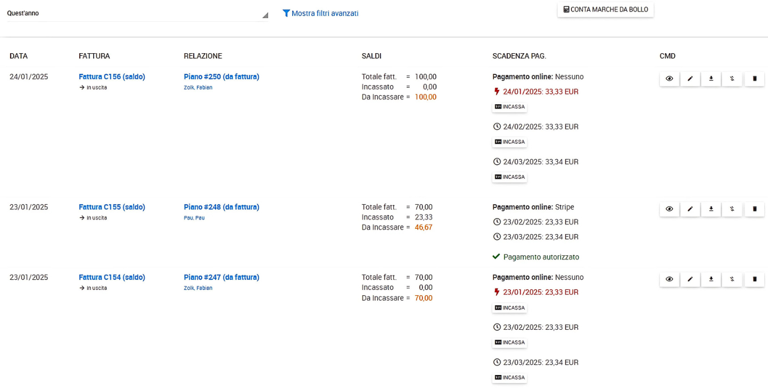Image resolution: width=768 pixels, height=391 pixels.
Task: Click Zolk, Fabien under Piano #250
Action: [x=198, y=88]
